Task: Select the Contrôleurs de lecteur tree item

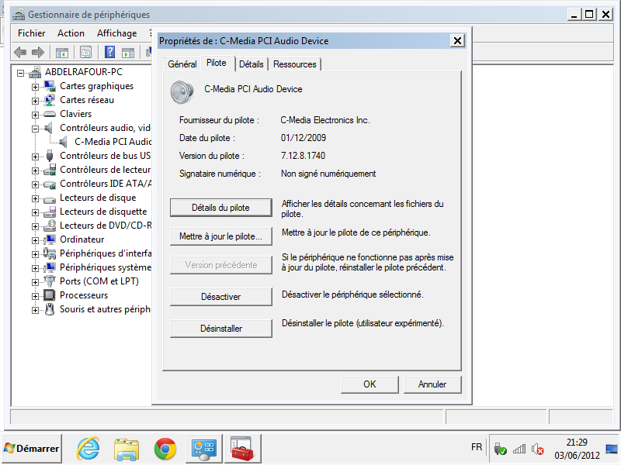Action: coord(106,170)
